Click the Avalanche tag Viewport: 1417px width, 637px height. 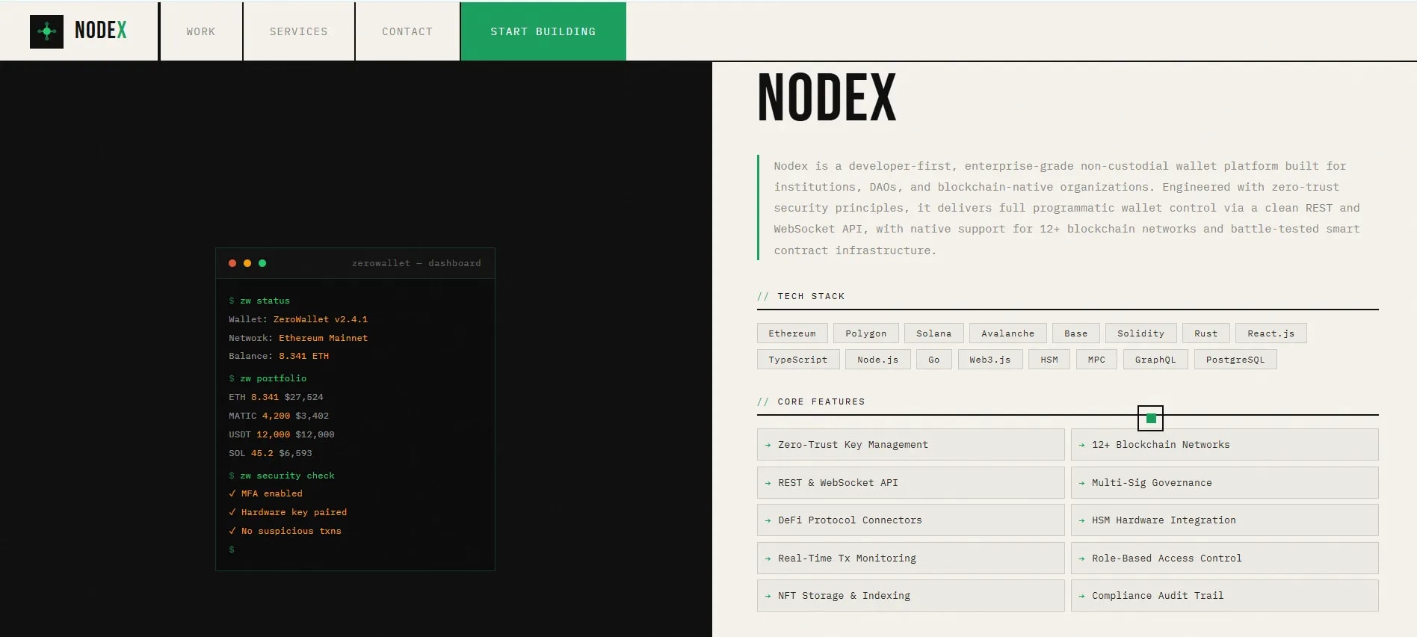click(x=1008, y=333)
